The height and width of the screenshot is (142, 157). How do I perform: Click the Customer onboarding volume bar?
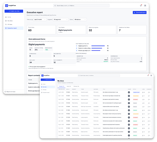pos(98,48)
